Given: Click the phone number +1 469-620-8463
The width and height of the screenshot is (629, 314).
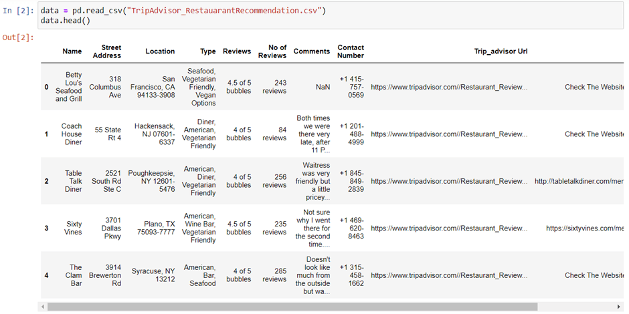Looking at the screenshot, I should pos(352,228).
